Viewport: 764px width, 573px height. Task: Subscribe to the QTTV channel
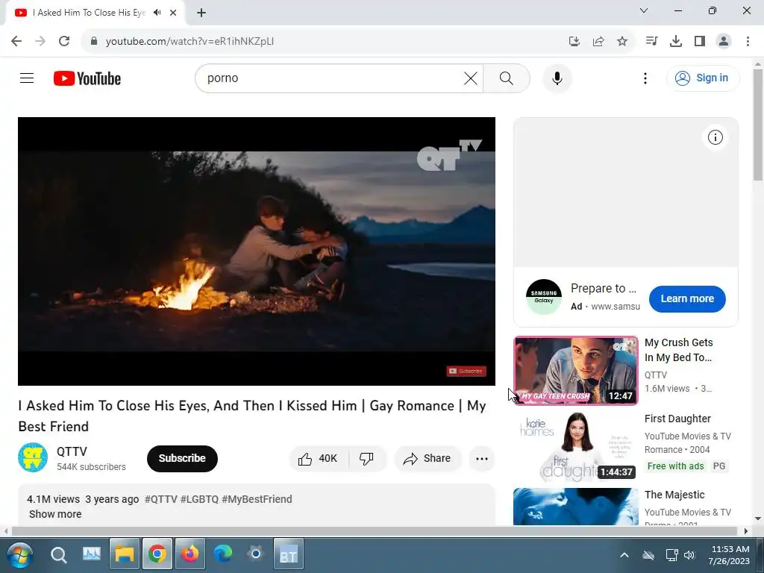[x=182, y=459]
